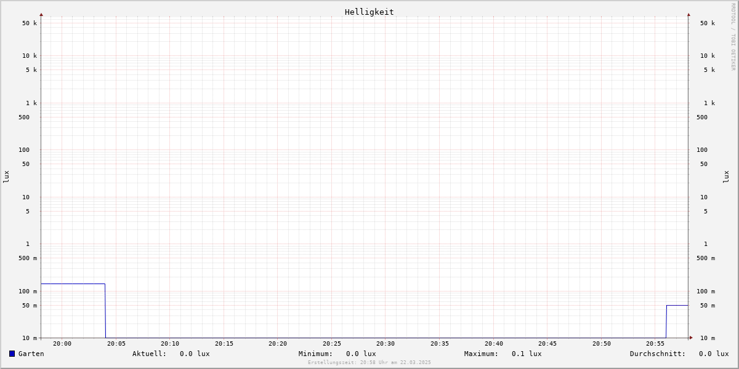Click the 20:40 time axis label
Viewport: 739px width, 369px height.
point(494,344)
